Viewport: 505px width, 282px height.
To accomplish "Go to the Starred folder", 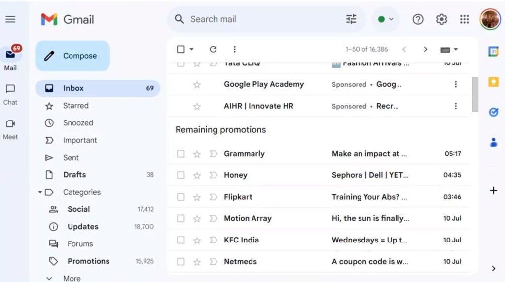I will tap(75, 106).
